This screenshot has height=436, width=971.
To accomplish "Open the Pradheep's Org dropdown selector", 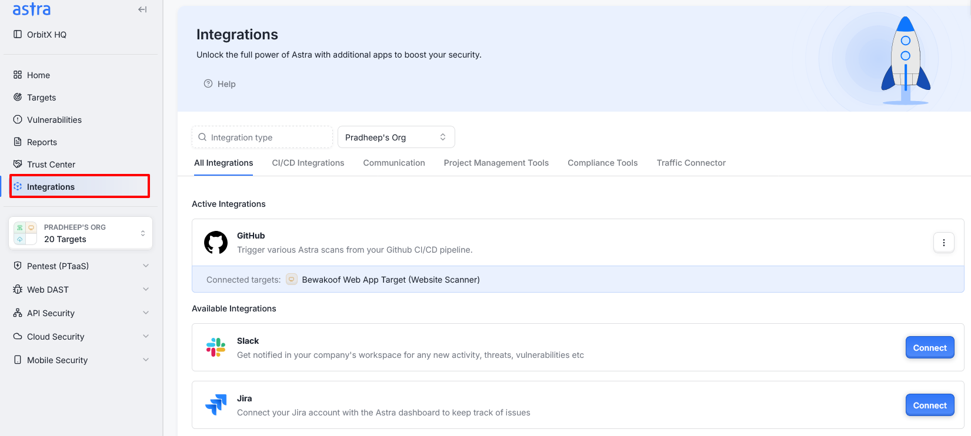I will (396, 137).
